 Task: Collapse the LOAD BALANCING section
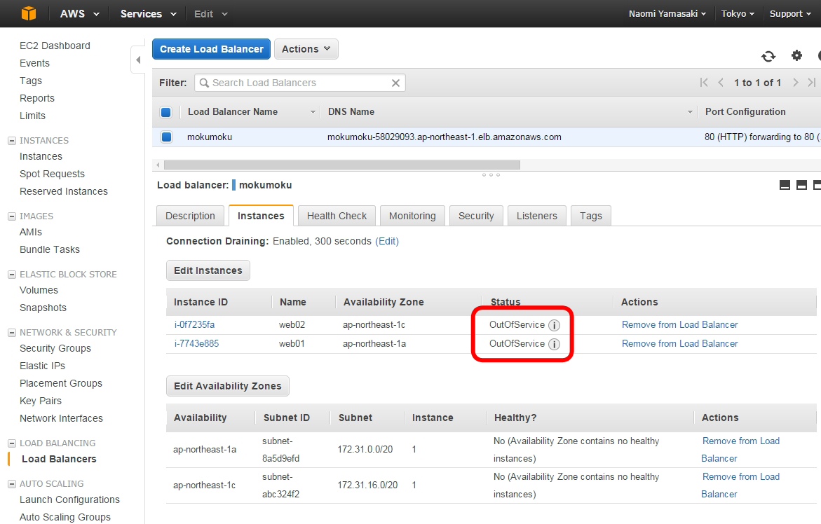coord(11,443)
